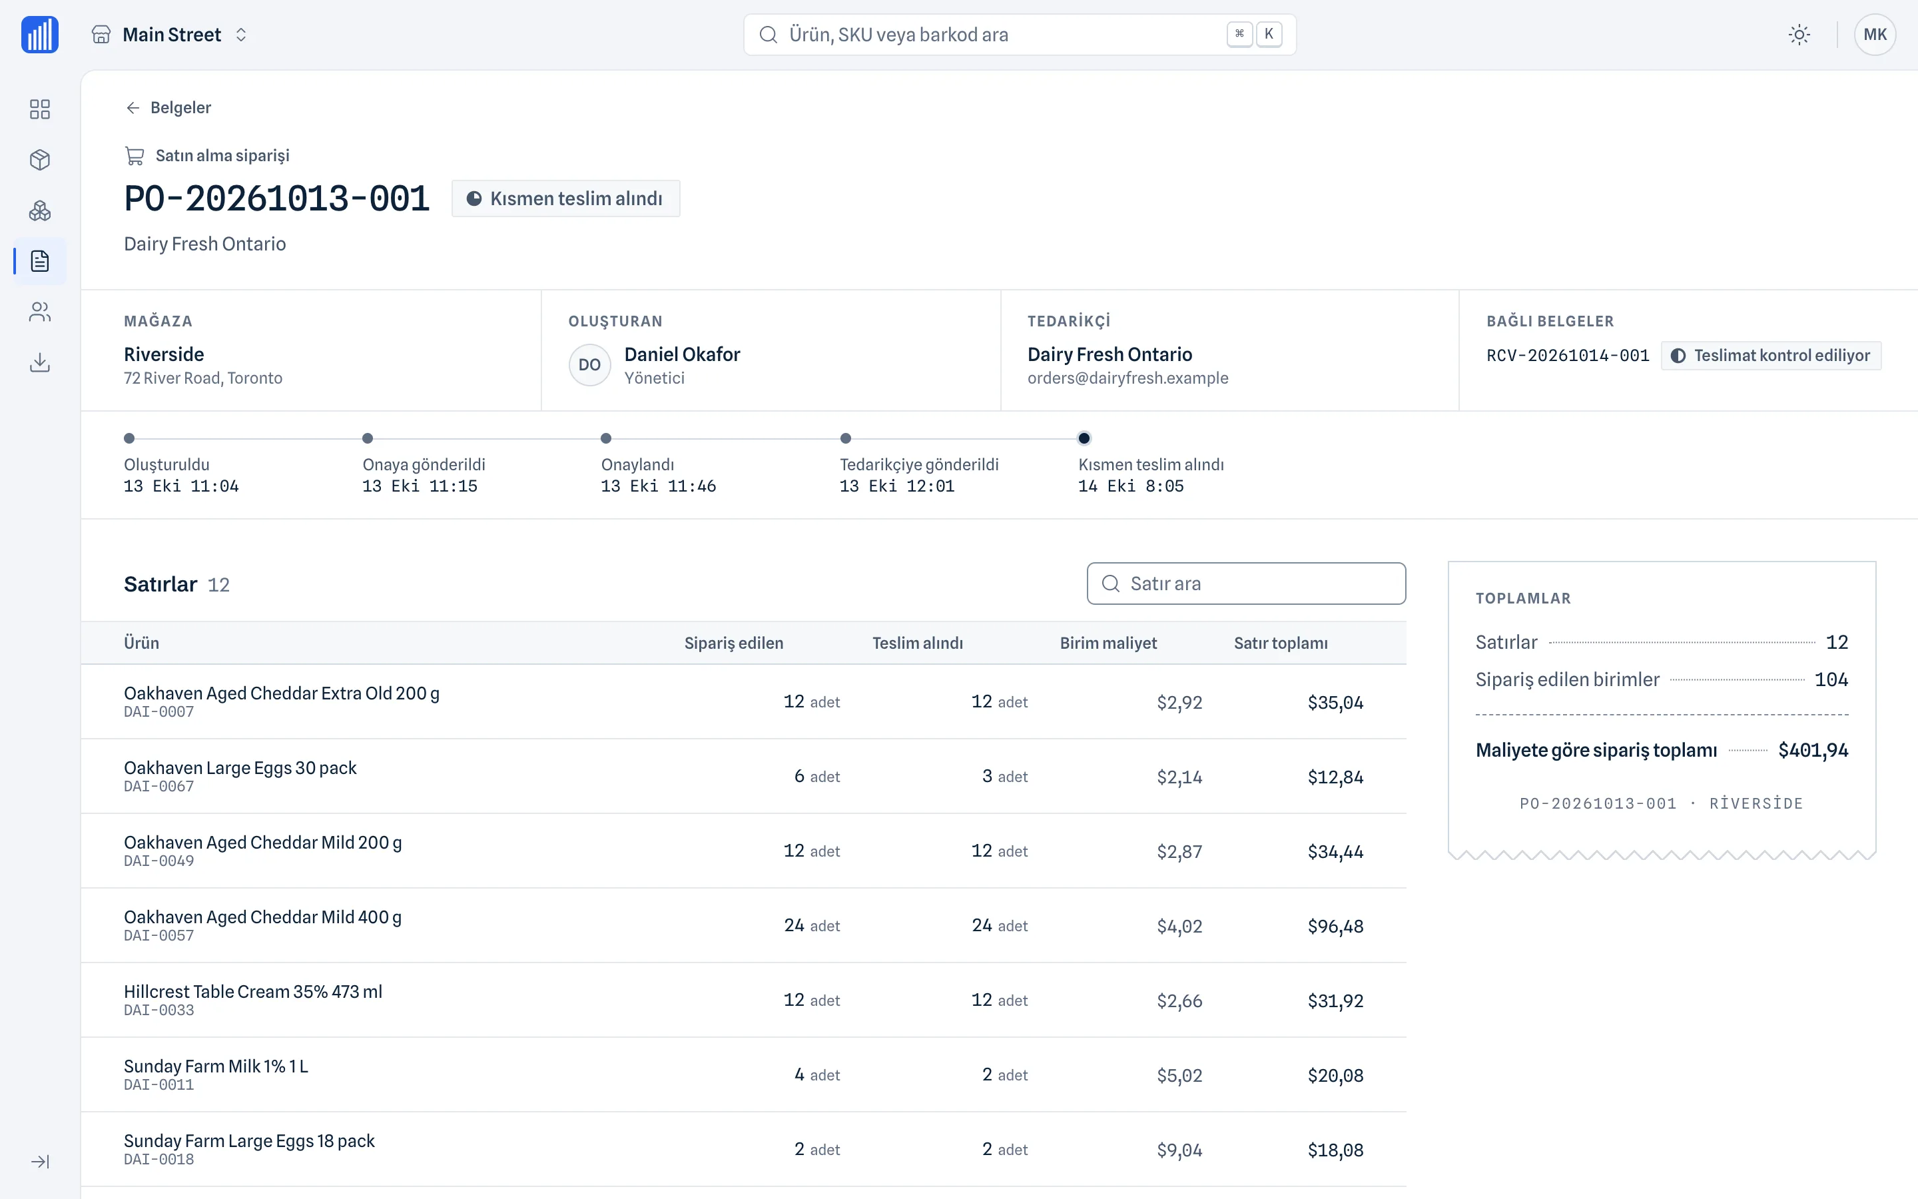Image resolution: width=1918 pixels, height=1199 pixels.
Task: Click the DO avatar of Daniel Okafor
Action: 589,365
